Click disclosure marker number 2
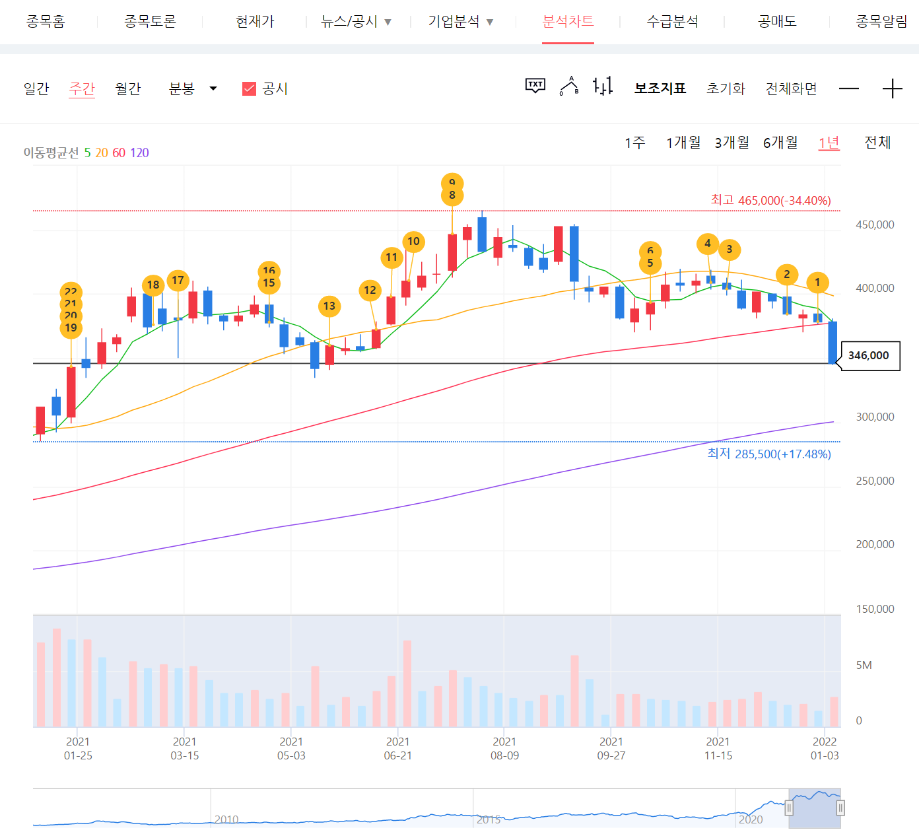 tap(786, 274)
